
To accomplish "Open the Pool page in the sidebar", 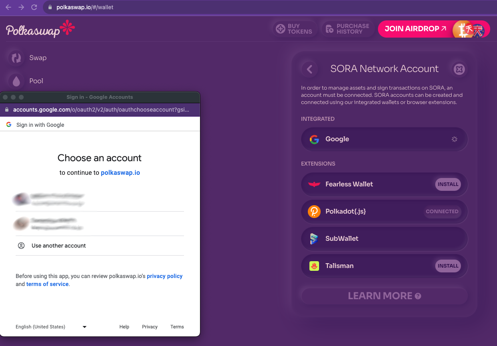I will [26, 81].
